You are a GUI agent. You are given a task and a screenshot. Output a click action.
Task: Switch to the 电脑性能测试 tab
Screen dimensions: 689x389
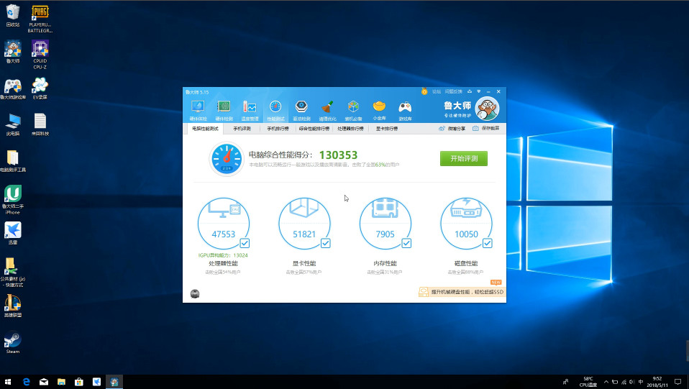coord(205,129)
